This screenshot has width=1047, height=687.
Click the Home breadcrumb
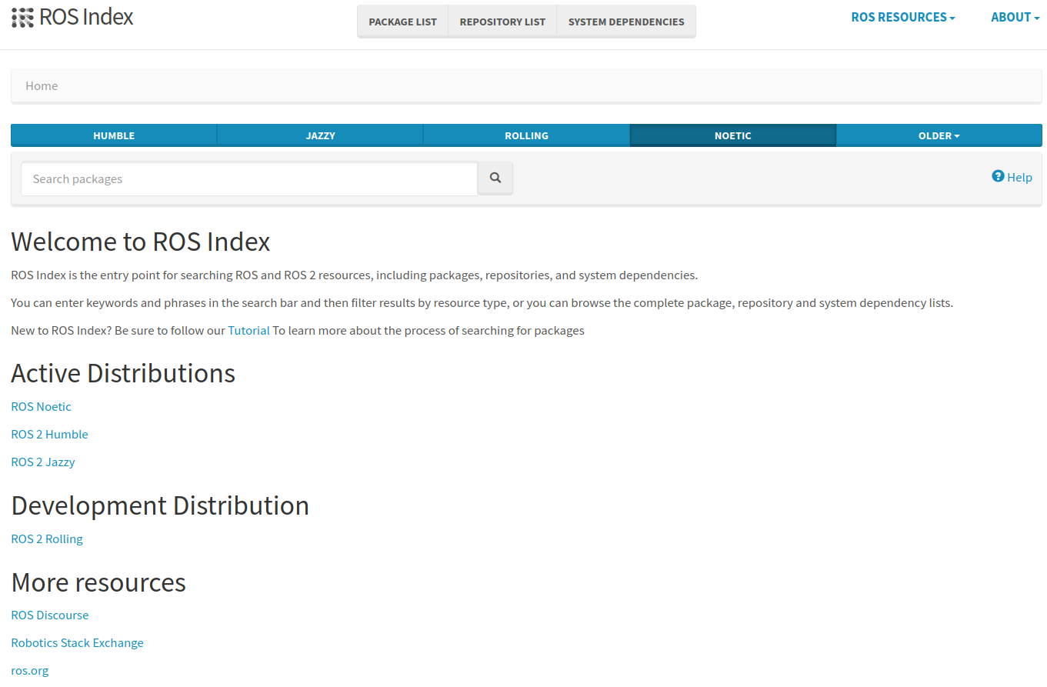(42, 86)
